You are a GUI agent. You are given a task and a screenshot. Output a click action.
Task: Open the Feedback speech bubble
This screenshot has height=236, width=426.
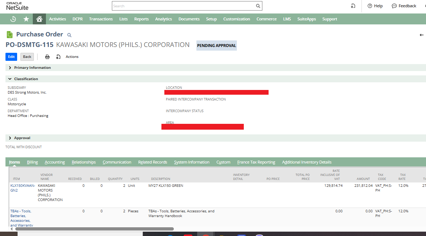pos(394,6)
